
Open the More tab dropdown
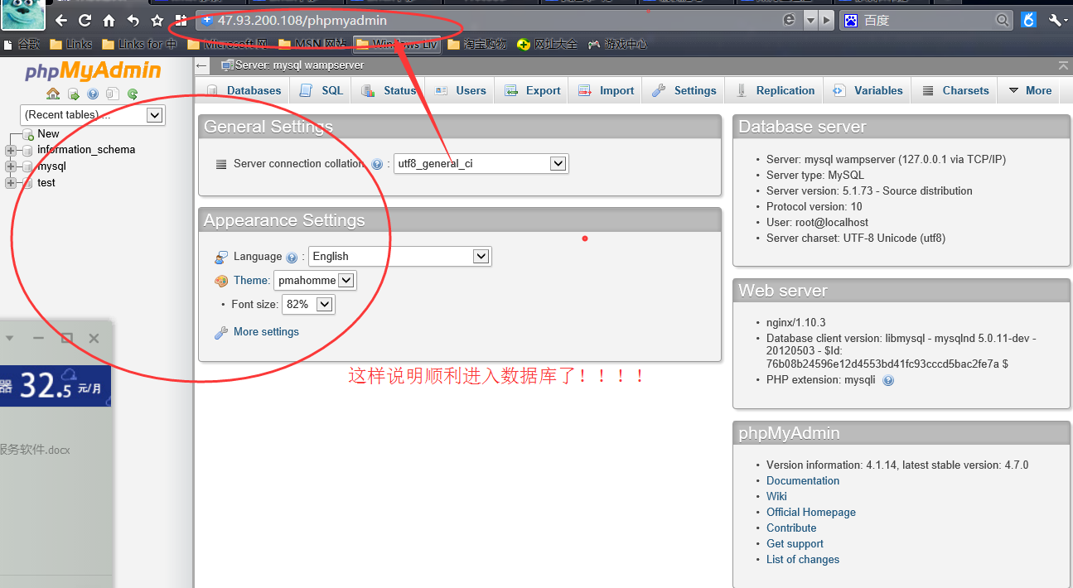pyautogui.click(x=1029, y=91)
